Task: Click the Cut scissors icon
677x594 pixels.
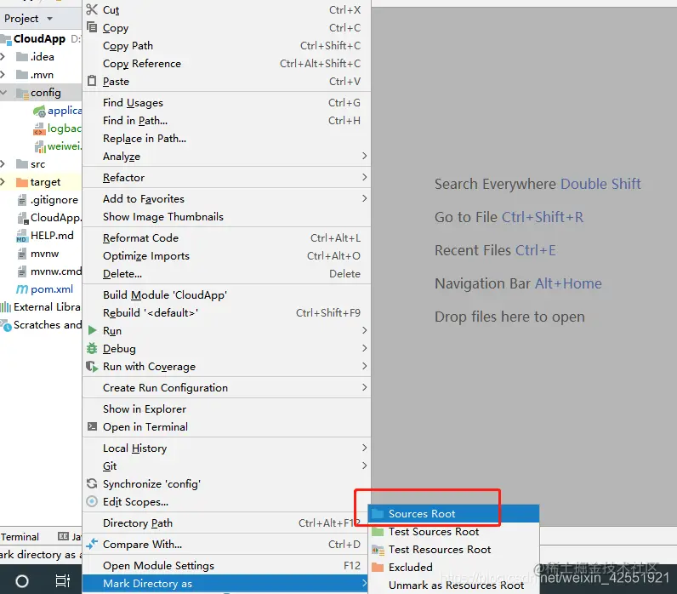Action: pos(92,9)
